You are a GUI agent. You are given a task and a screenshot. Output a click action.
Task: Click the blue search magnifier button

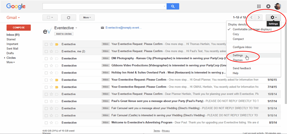point(173,6)
